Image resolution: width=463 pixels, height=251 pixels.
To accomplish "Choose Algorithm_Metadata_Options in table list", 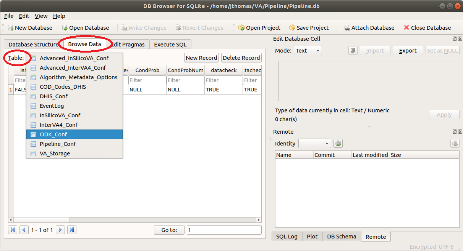I will tap(74, 77).
